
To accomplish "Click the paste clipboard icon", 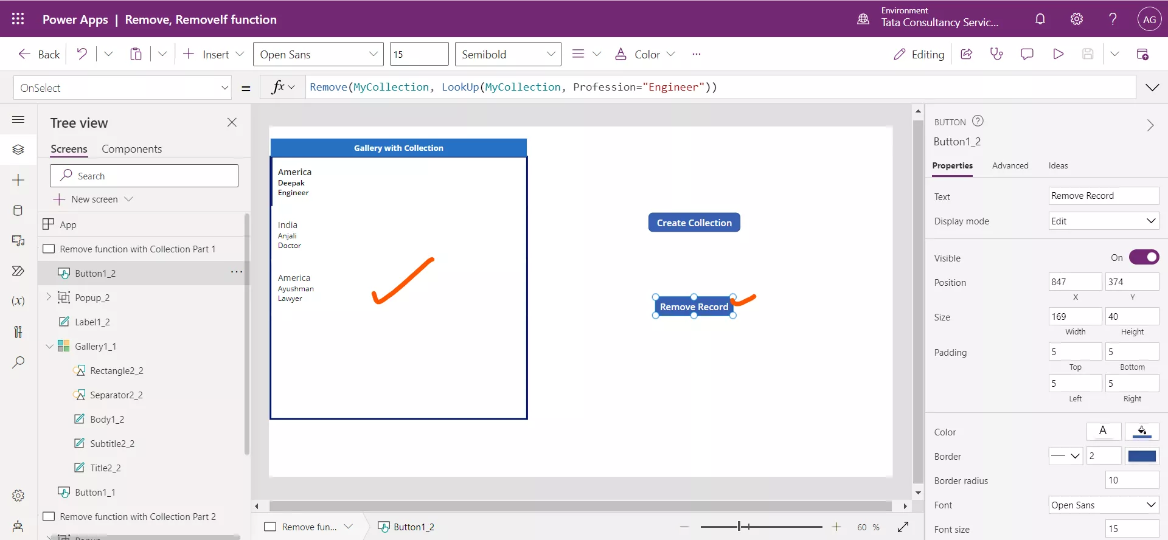I will [x=136, y=54].
